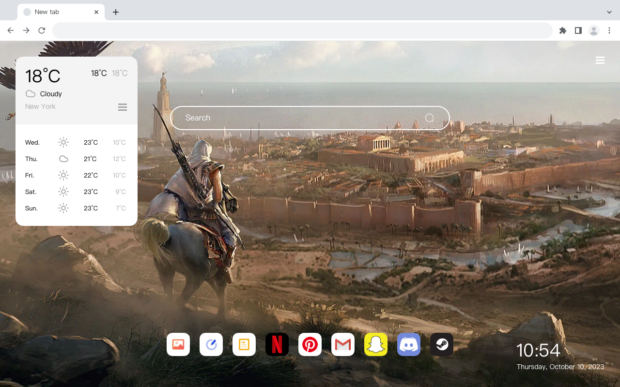Open the to-do checkmark shortcut icon
This screenshot has width=620, height=387.
[211, 344]
